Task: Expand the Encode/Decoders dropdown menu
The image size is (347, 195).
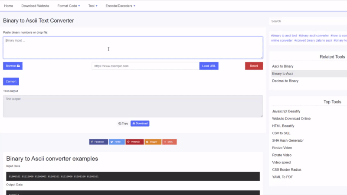Action: [120, 6]
